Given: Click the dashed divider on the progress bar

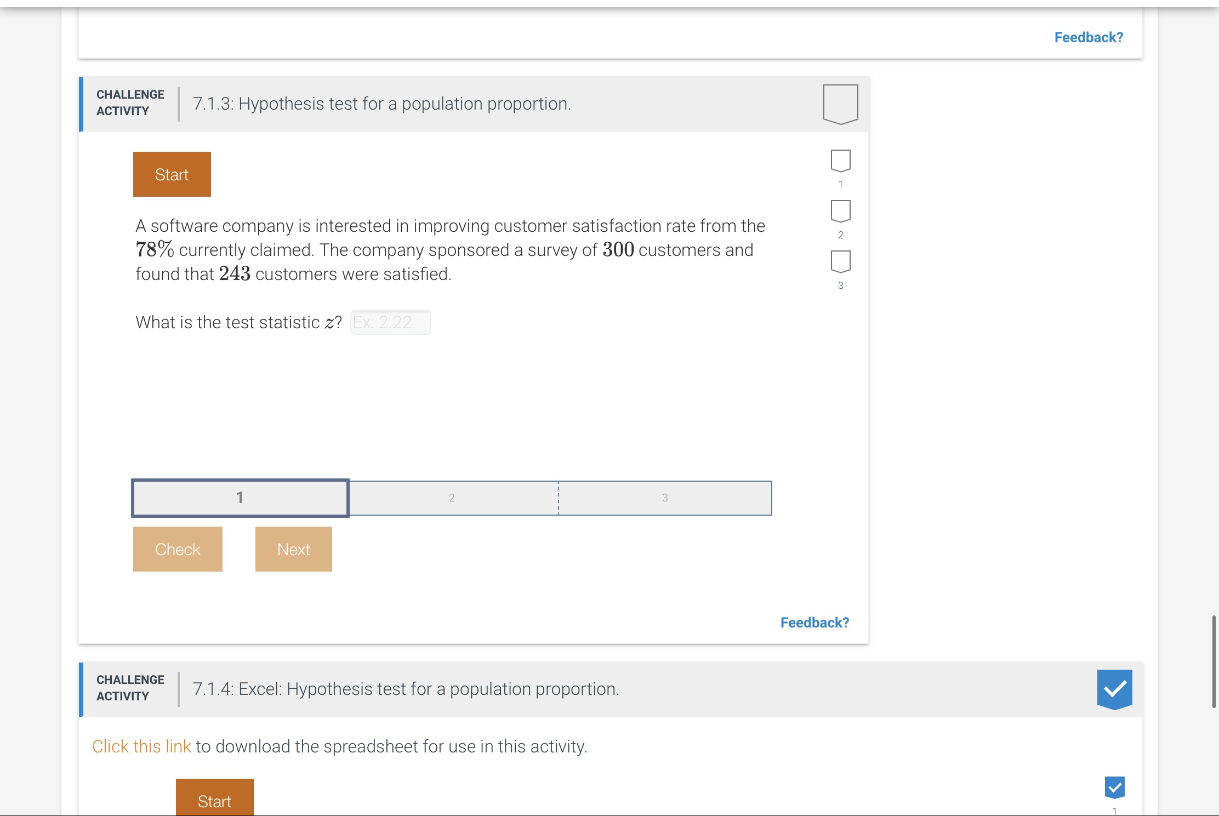Looking at the screenshot, I should coord(559,498).
